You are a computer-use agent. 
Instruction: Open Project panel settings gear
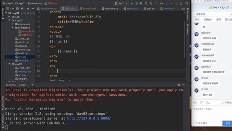(28, 9)
